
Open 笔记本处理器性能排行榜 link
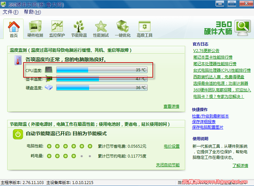(214, 64)
